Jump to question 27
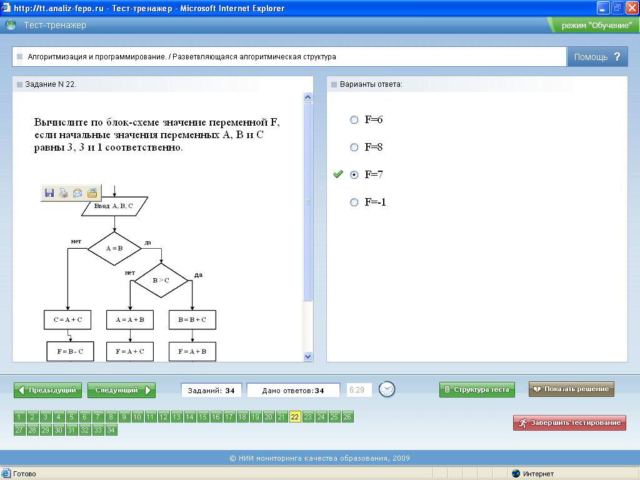This screenshot has width=640, height=480. click(19, 430)
